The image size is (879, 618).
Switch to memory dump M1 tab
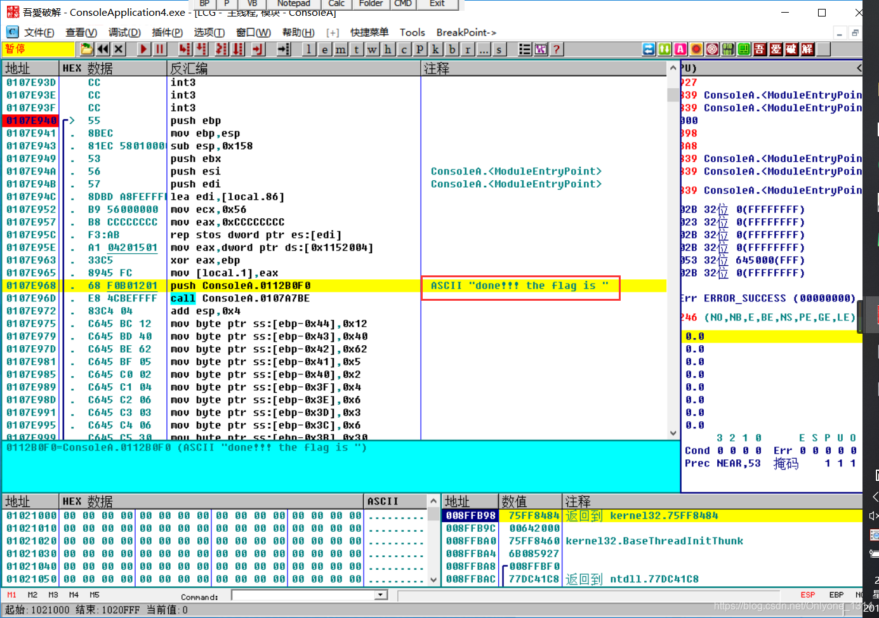[x=11, y=595]
